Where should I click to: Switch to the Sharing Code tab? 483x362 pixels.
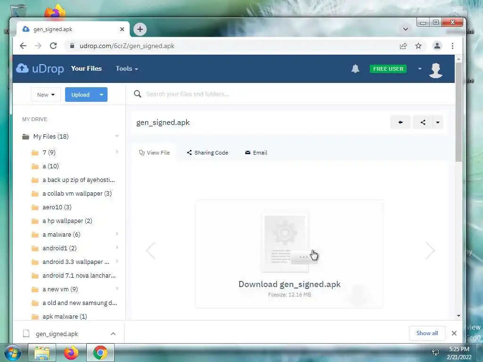coord(208,153)
